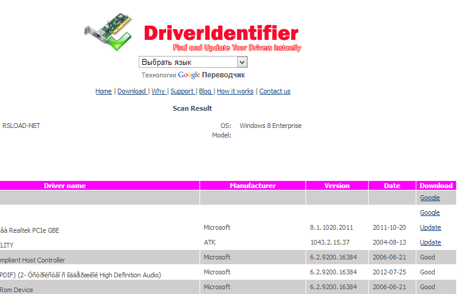Click the Rom Device driver name
458x294 pixels.
coord(16,290)
